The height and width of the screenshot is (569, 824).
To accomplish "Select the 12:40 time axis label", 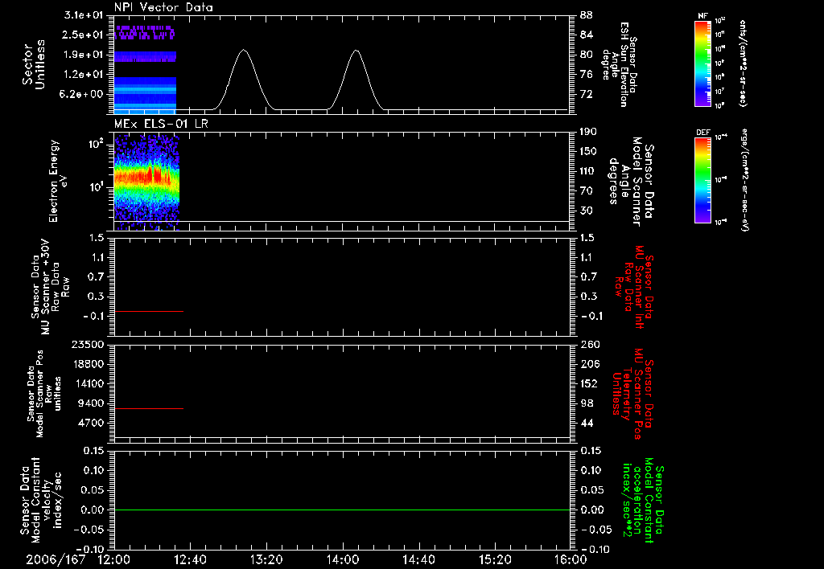I will (x=190, y=559).
